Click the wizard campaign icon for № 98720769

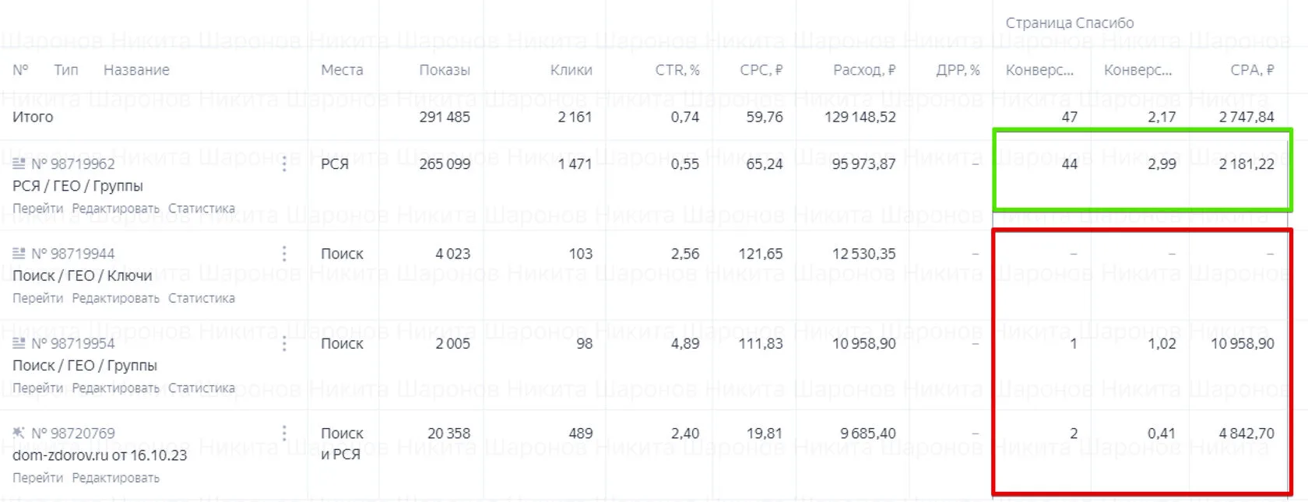tap(19, 433)
